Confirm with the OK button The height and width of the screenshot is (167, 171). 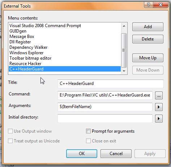82,154
